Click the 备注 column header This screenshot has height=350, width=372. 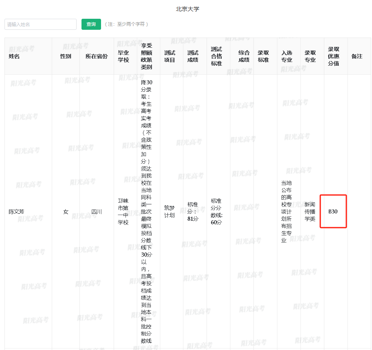click(357, 56)
